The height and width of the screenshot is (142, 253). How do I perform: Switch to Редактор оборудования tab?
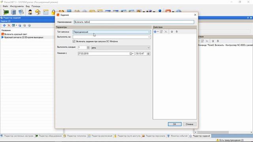pos(49,136)
